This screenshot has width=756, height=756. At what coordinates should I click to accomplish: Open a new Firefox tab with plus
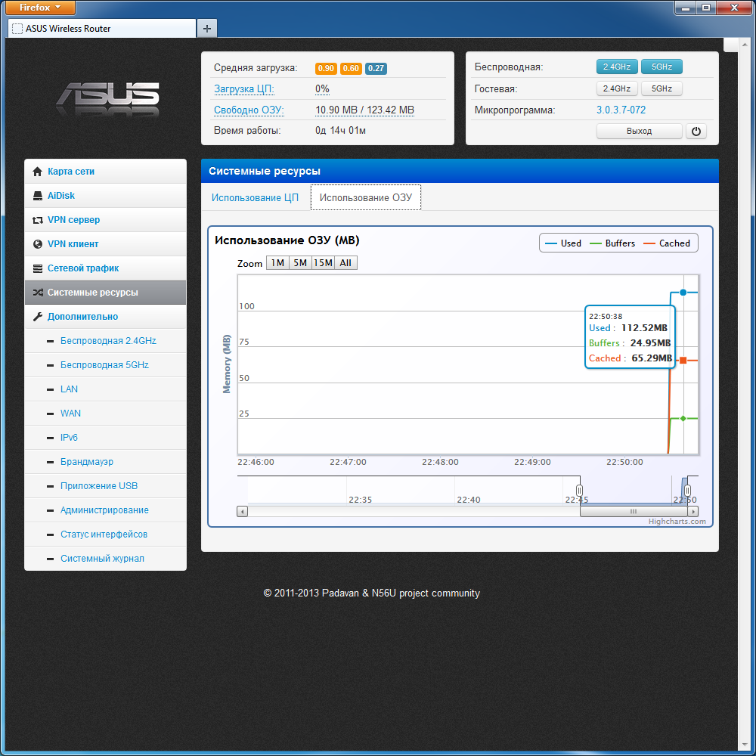207,29
